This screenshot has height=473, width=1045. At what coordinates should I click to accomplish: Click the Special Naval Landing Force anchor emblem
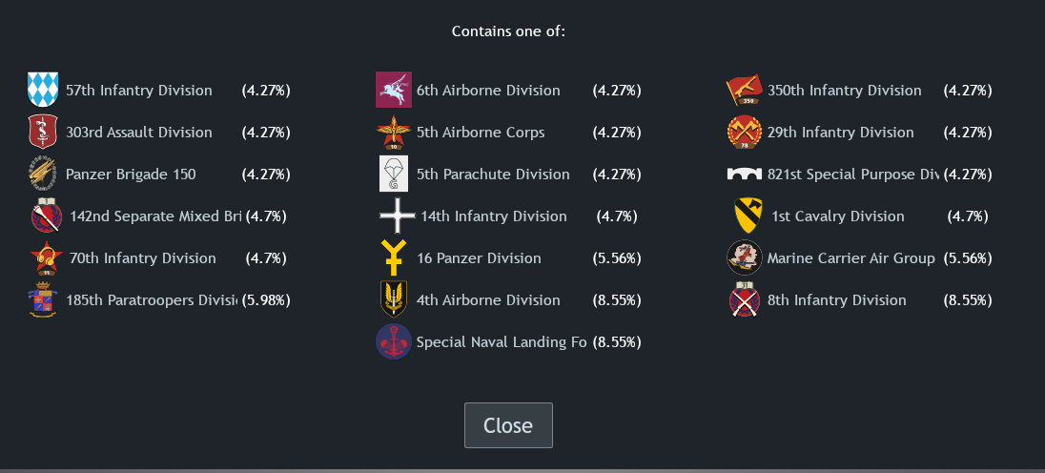[x=394, y=342]
